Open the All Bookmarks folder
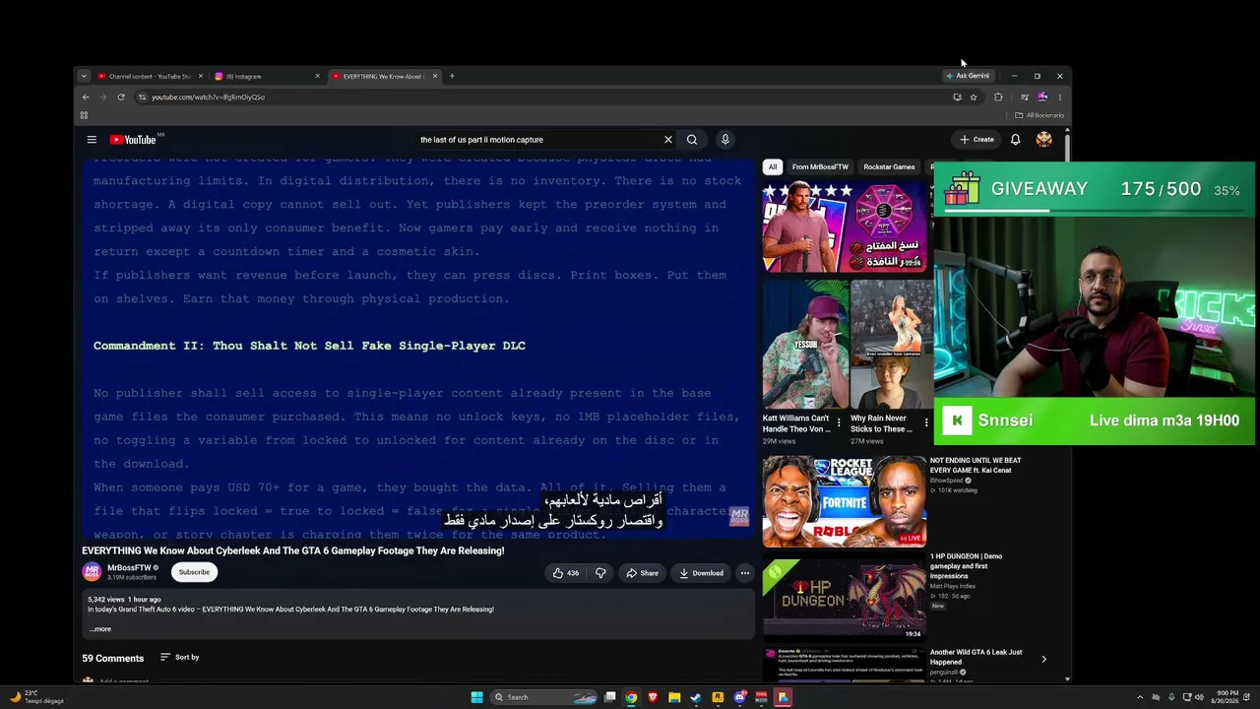Image resolution: width=1260 pixels, height=709 pixels. pyautogui.click(x=1039, y=115)
